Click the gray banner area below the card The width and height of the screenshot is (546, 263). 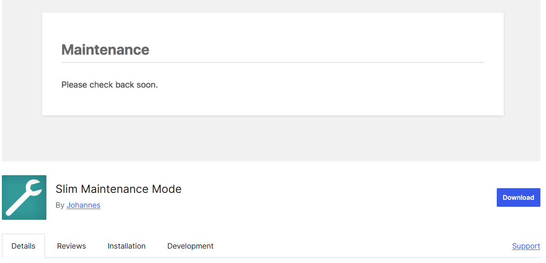pyautogui.click(x=273, y=138)
